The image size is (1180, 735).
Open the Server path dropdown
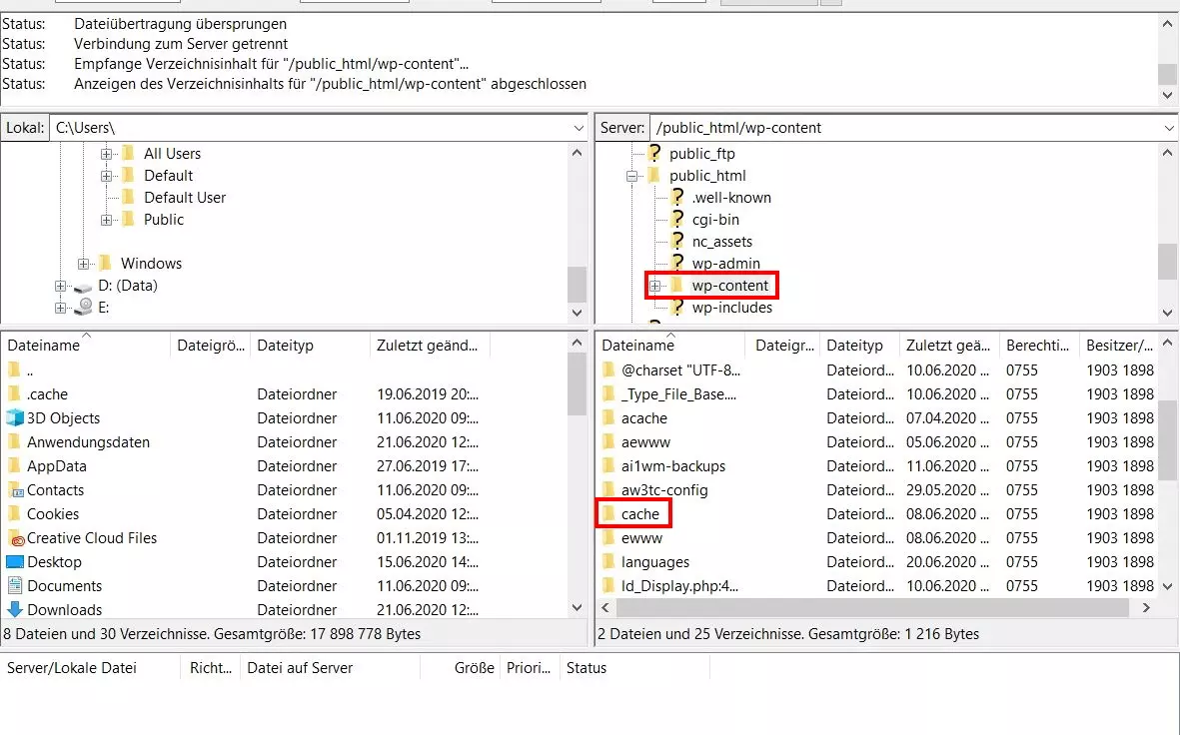pos(1169,128)
